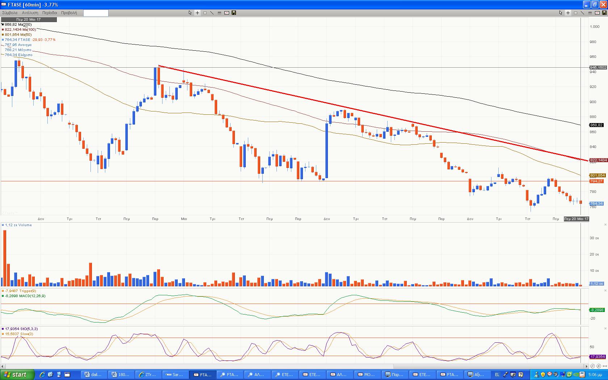608x380 pixels.
Task: Click the 764,34 Ελάχιστο legend line
Action: coord(18,55)
